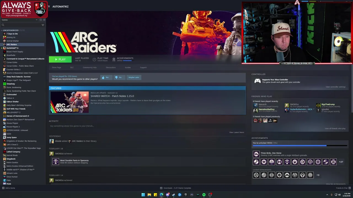This screenshot has width=353, height=198.
Task: Click the last locked achievement icon before +3
Action: [x=310, y=175]
